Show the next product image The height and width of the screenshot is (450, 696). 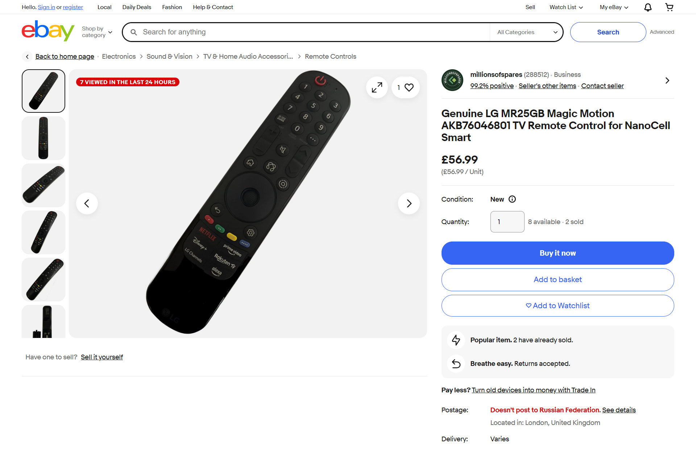(409, 203)
